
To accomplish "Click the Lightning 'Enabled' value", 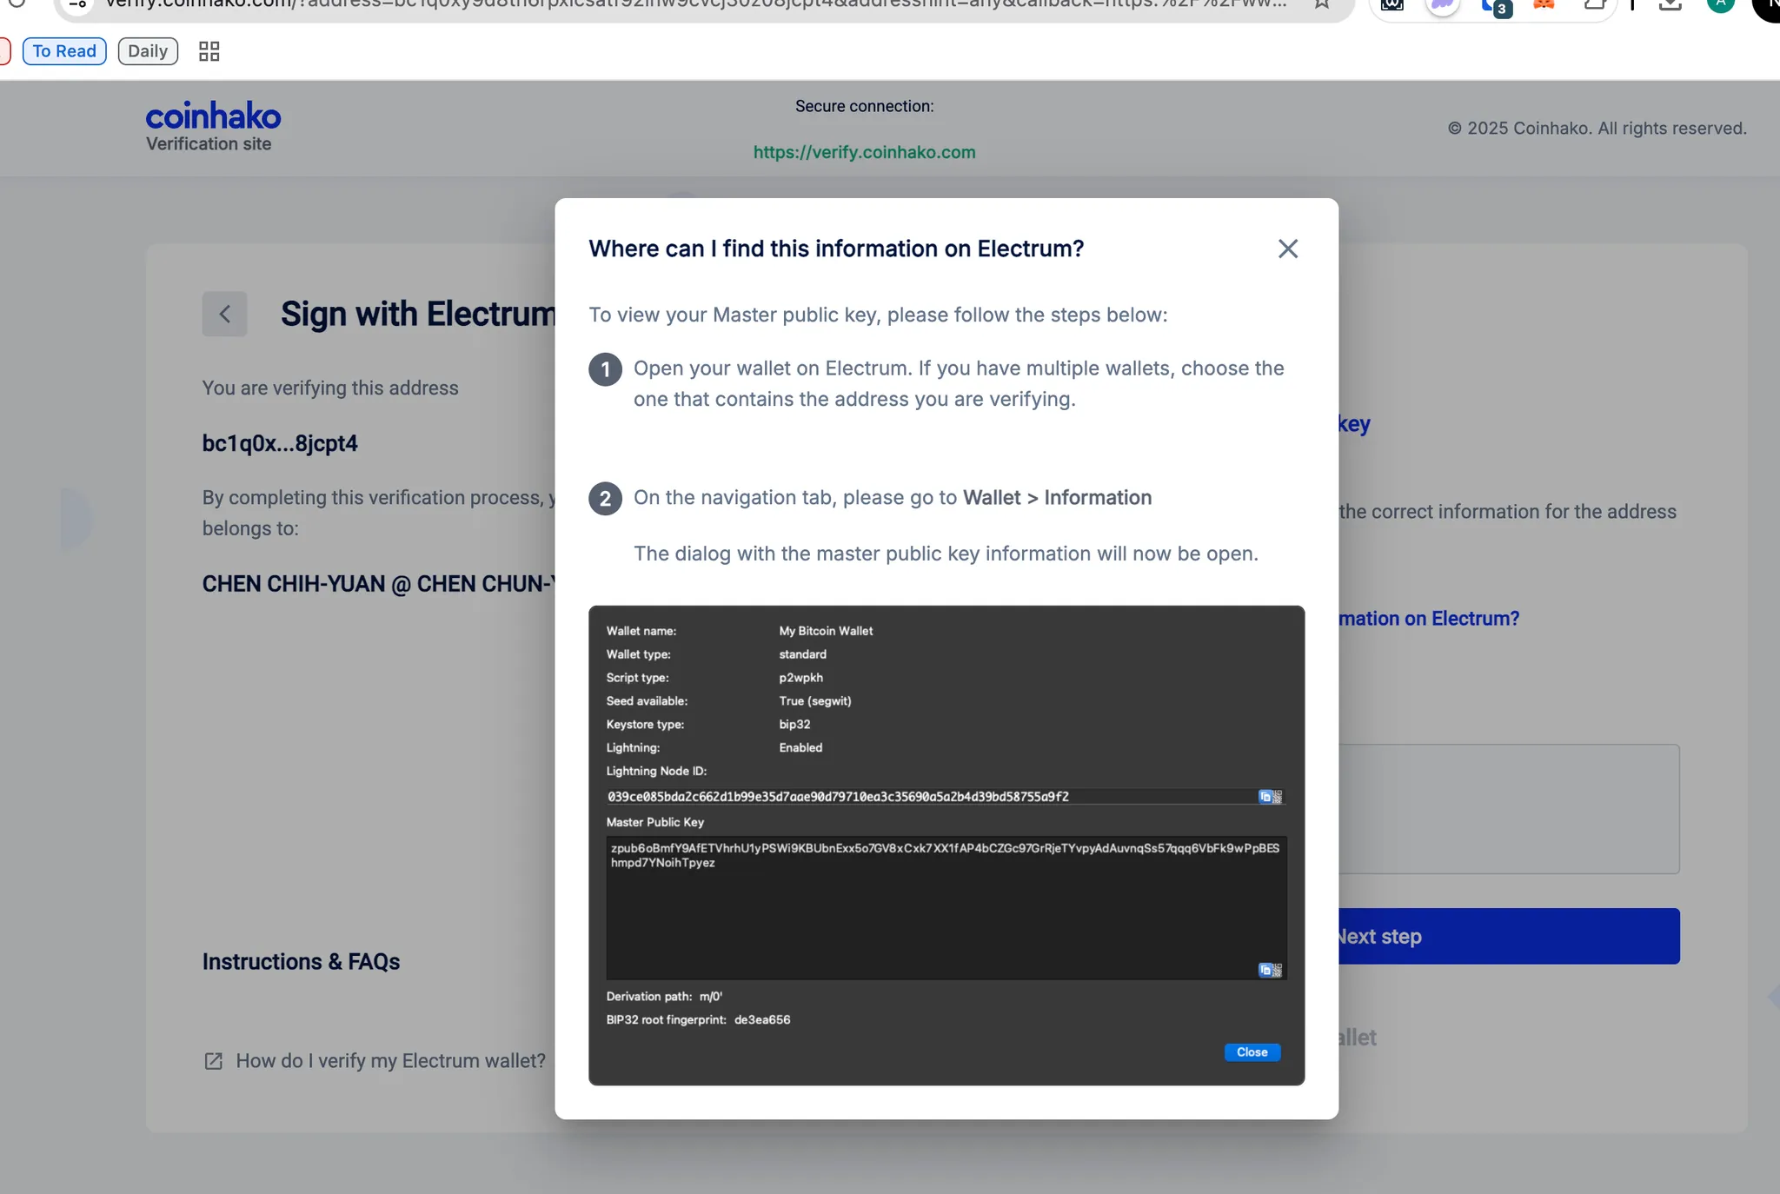I will [800, 748].
